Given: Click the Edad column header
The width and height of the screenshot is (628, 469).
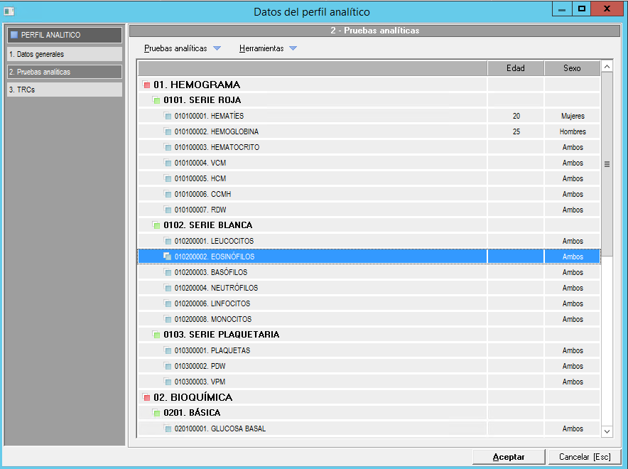Looking at the screenshot, I should 515,68.
